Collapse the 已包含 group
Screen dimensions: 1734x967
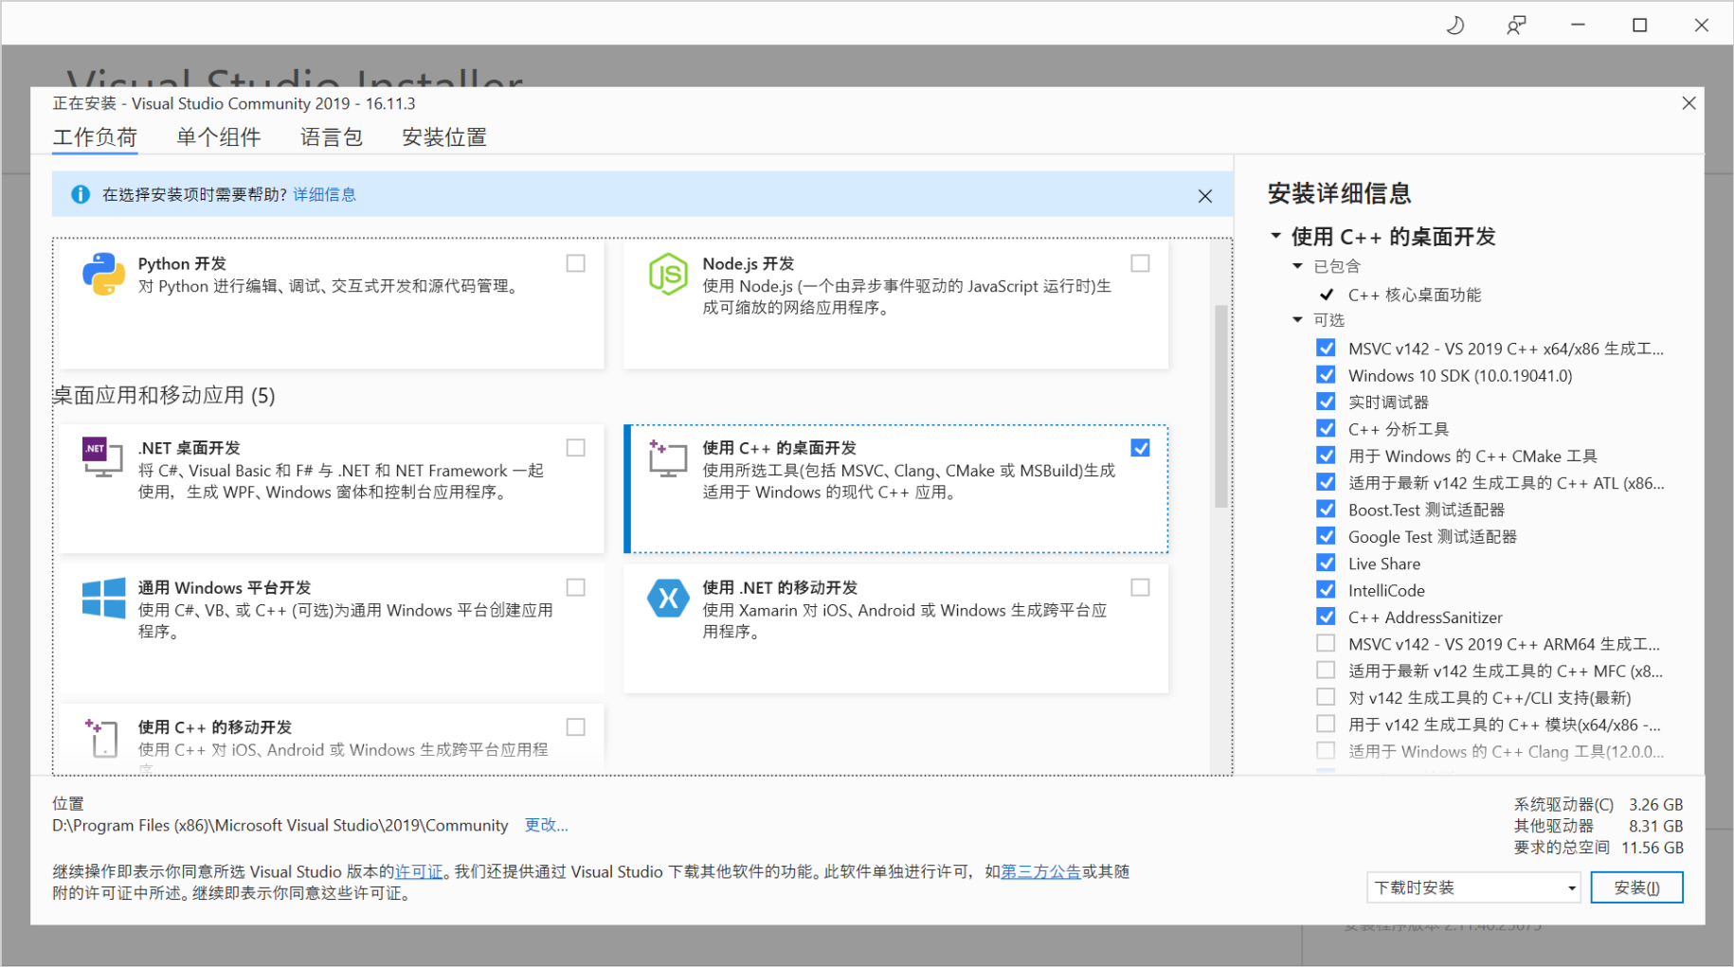tap(1297, 266)
